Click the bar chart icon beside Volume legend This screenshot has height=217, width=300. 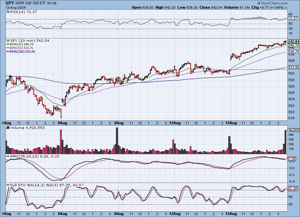click(x=8, y=128)
